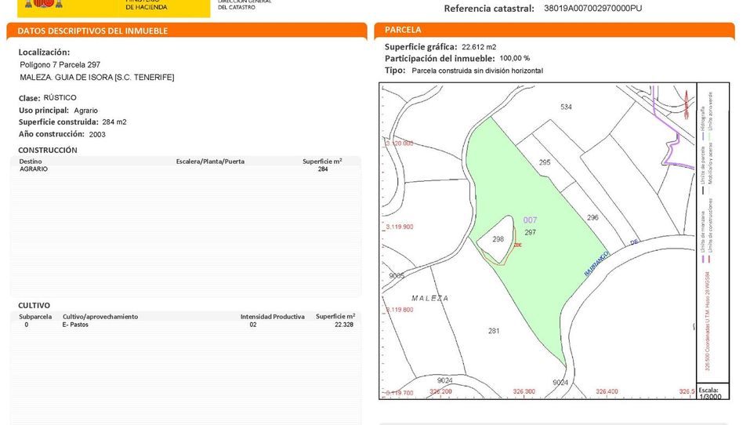Click the Dirección General del Catastro logo

[243, 5]
